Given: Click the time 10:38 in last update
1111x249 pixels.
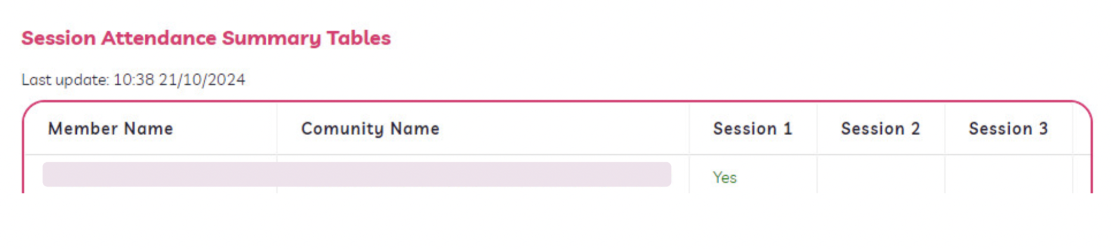Looking at the screenshot, I should tap(133, 80).
